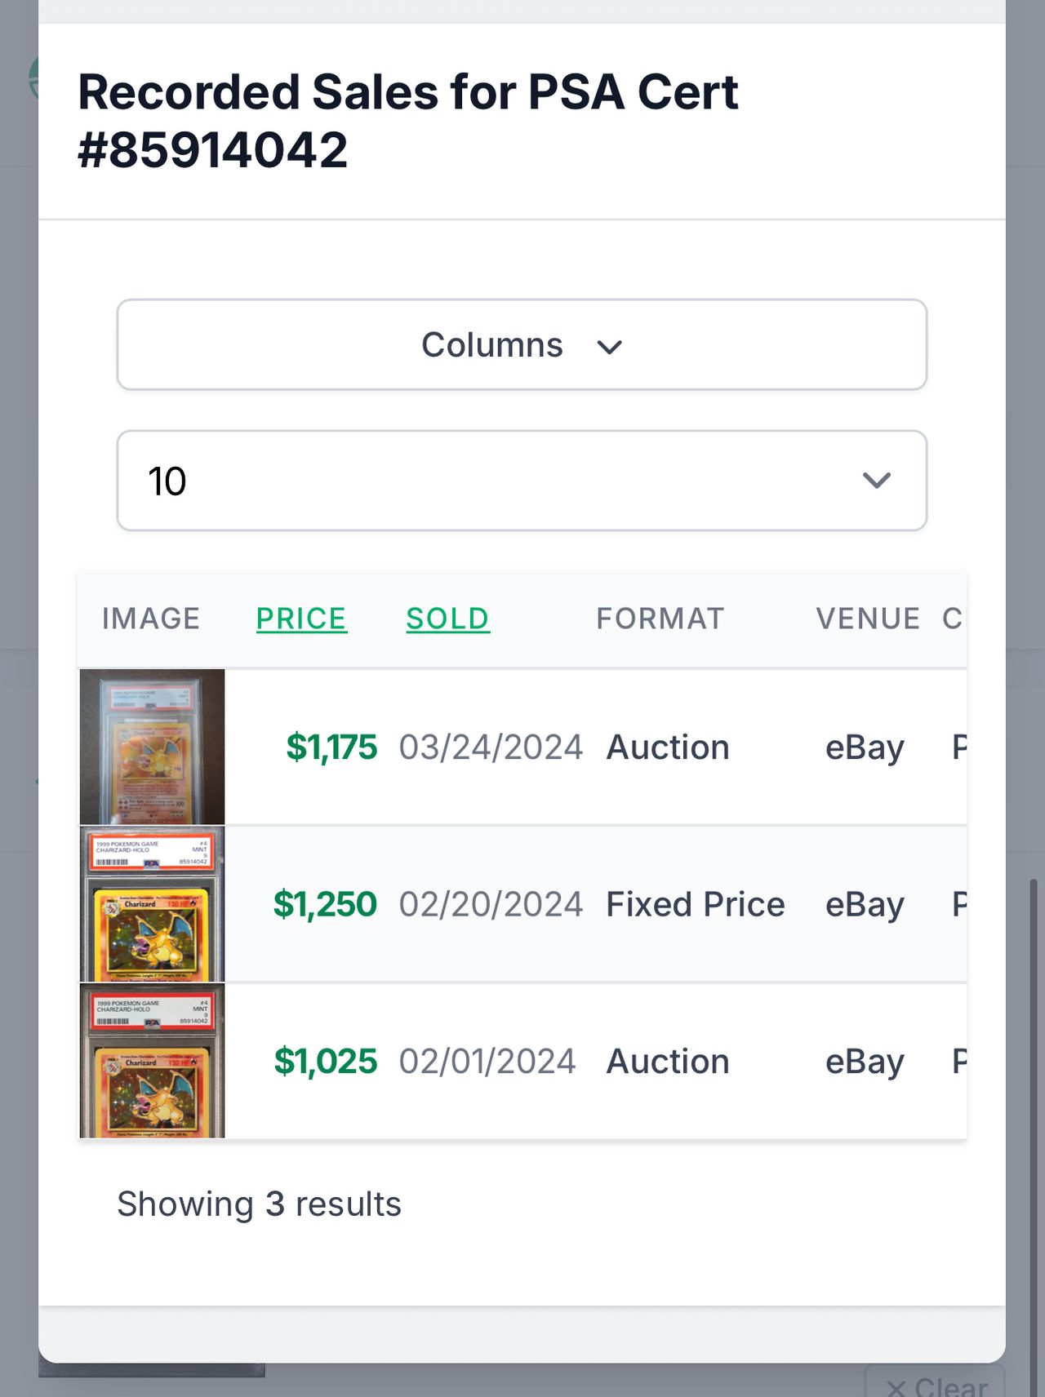1045x1397 pixels.
Task: Click eBay venue in the $1,025 row
Action: coord(865,1062)
